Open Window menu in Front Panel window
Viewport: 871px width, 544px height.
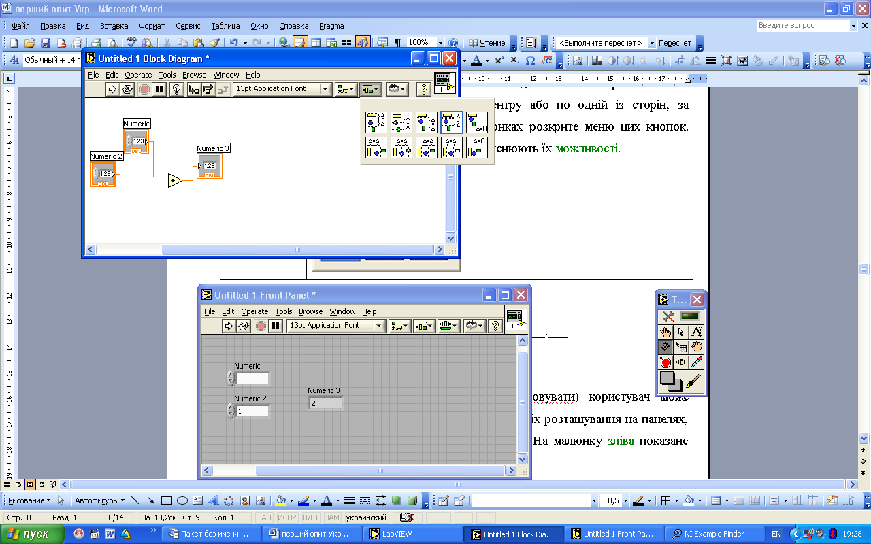(342, 311)
